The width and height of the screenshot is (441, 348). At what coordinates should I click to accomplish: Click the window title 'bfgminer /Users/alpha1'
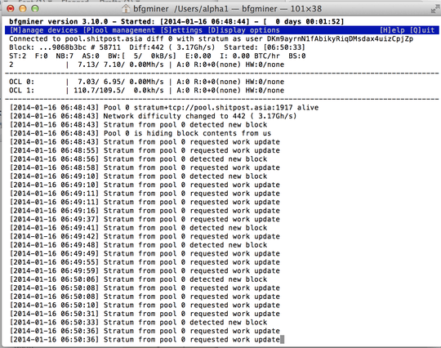tap(180, 9)
